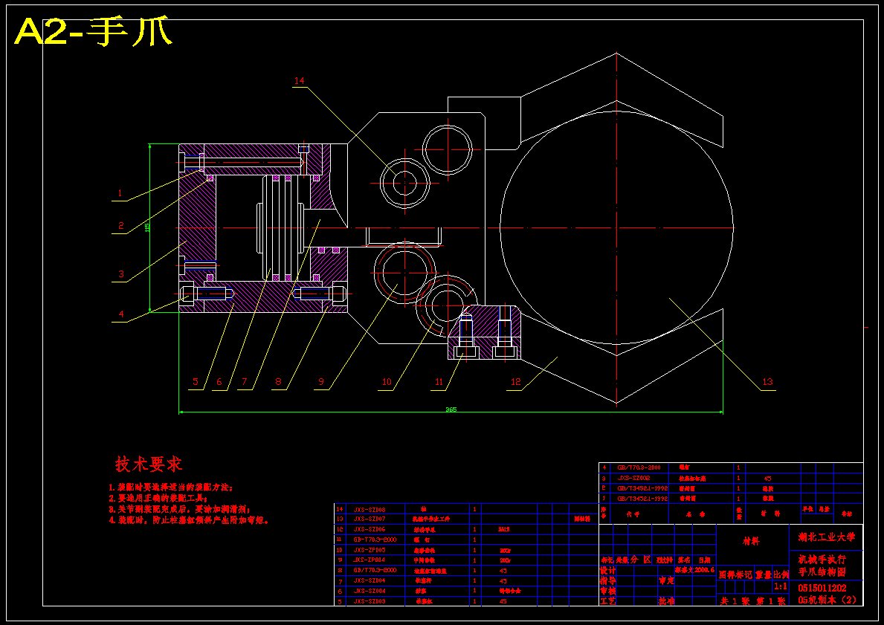This screenshot has height=625, width=884.
Task: Click the 'JXS-SZ003' code in row 5
Action: click(370, 601)
